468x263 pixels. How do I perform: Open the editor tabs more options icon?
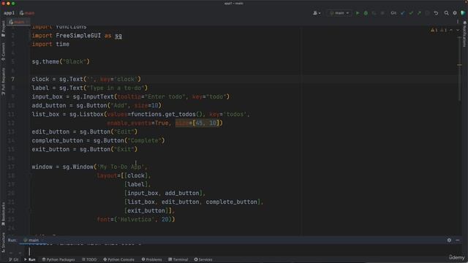pyautogui.click(x=458, y=21)
